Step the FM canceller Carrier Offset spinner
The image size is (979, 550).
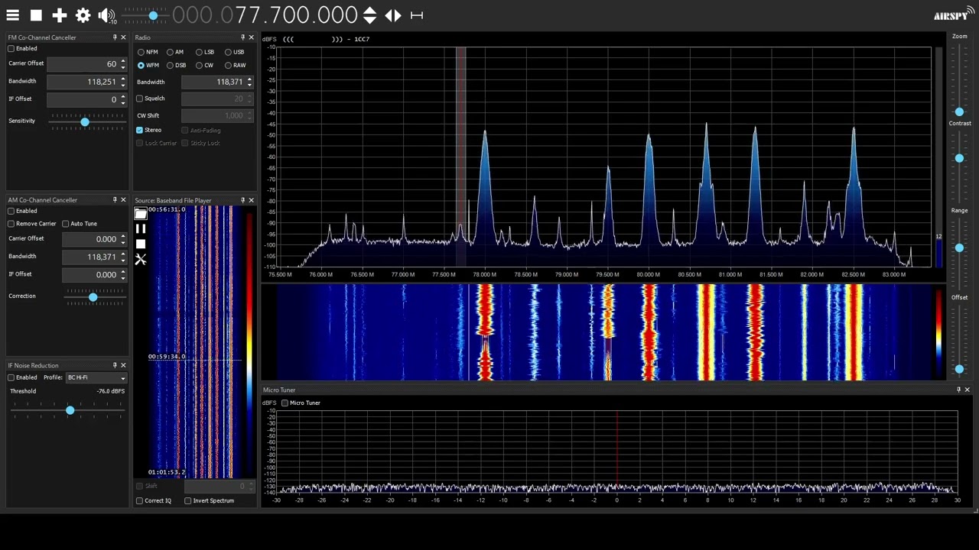click(123, 64)
